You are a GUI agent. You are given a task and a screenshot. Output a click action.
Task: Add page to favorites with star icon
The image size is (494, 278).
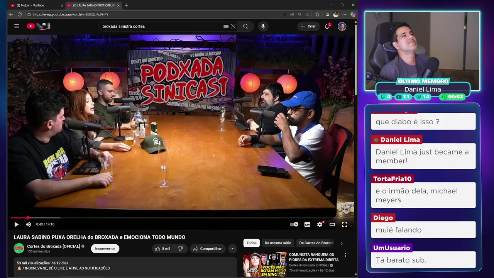(307, 14)
